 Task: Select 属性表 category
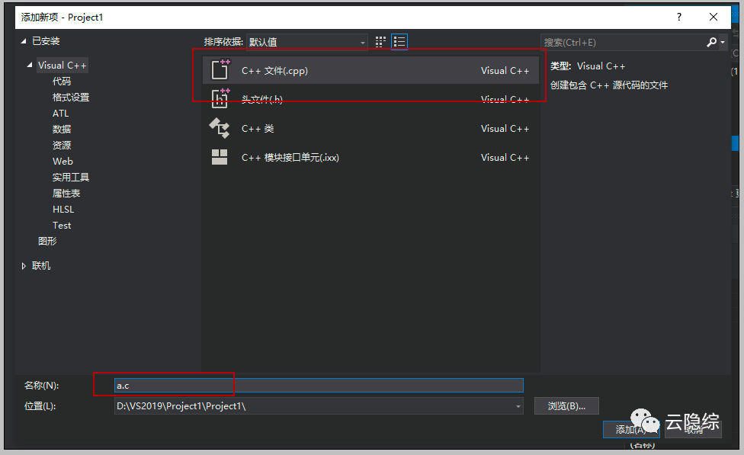coord(66,194)
